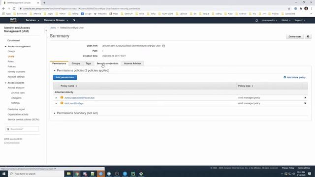Click the Delete user button
315x177 pixels.
(295, 36)
